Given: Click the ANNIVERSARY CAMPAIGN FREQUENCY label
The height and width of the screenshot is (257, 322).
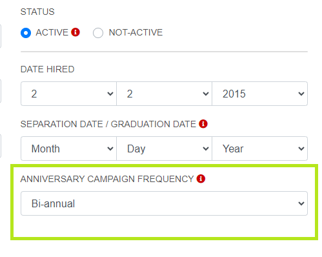Looking at the screenshot, I should point(107,179).
